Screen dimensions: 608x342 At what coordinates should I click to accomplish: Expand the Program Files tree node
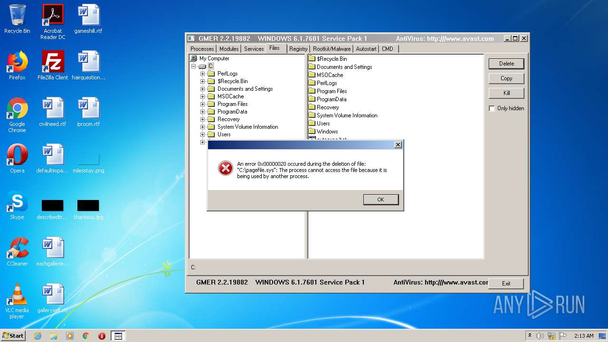coord(202,104)
